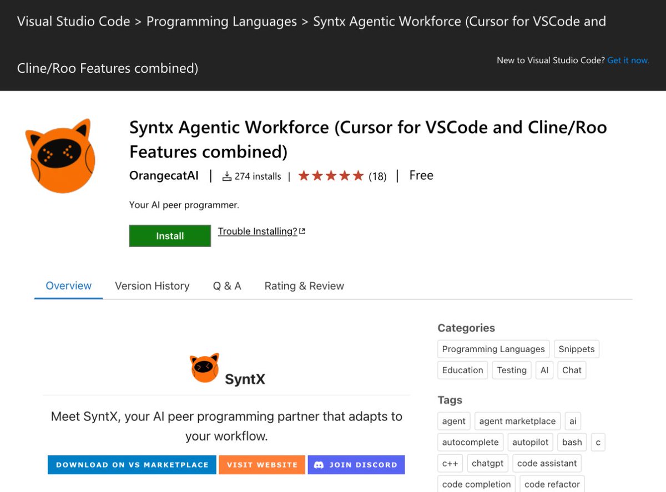Click the c tag
The height and width of the screenshot is (492, 666).
pyautogui.click(x=598, y=442)
